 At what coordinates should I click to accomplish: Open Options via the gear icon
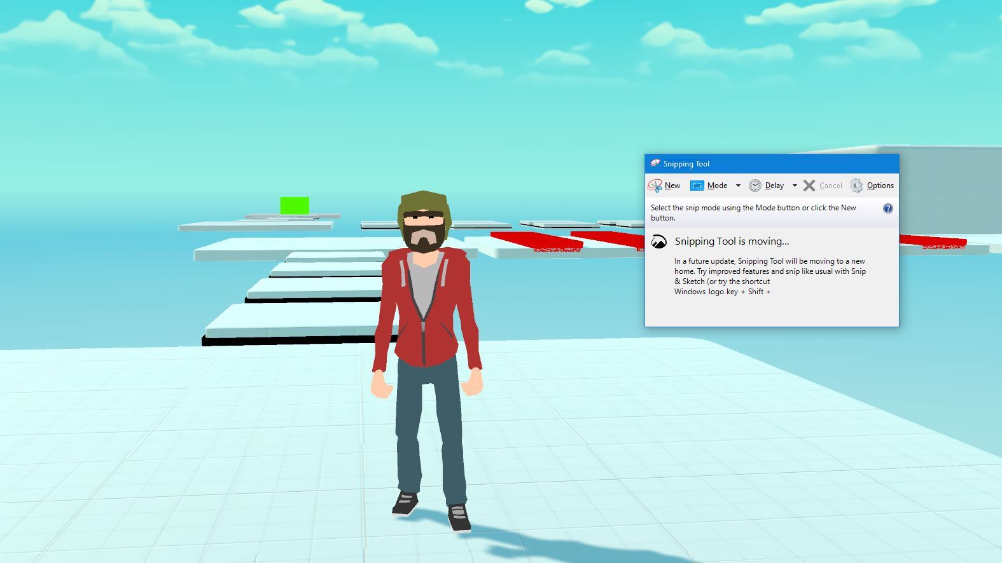click(856, 186)
